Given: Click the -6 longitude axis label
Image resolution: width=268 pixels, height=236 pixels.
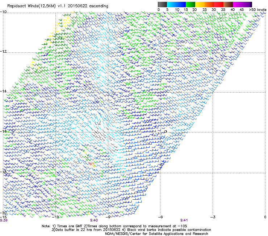Looking at the screenshot, I should tap(160, 217).
